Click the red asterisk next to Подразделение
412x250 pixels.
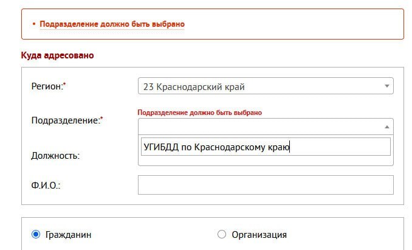(x=101, y=118)
